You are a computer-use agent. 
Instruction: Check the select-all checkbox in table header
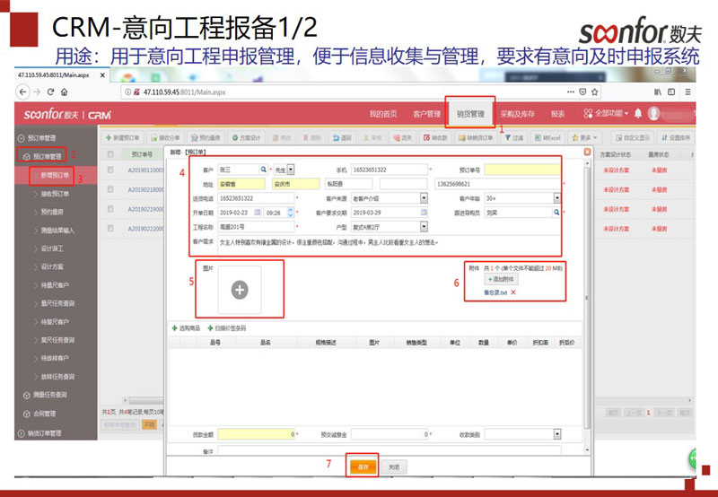pyautogui.click(x=110, y=154)
